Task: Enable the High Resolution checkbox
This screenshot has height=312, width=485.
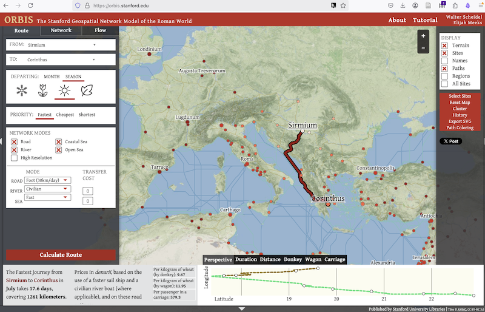Action: 14,158
